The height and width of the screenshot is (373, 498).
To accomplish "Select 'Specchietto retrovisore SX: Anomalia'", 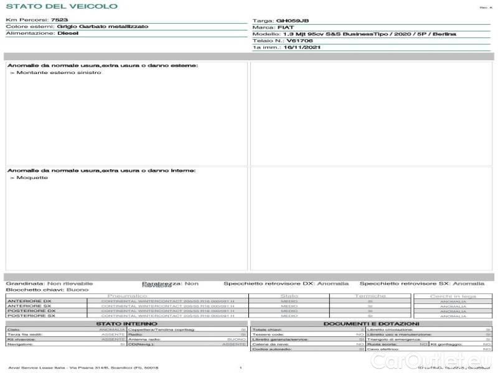I will click(x=422, y=283).
